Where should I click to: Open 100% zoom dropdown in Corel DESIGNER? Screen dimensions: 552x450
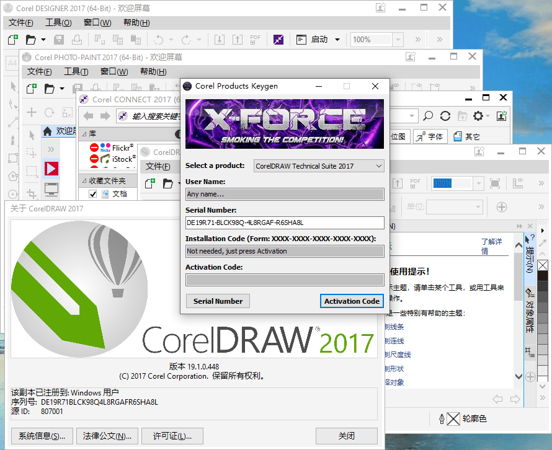[398, 40]
